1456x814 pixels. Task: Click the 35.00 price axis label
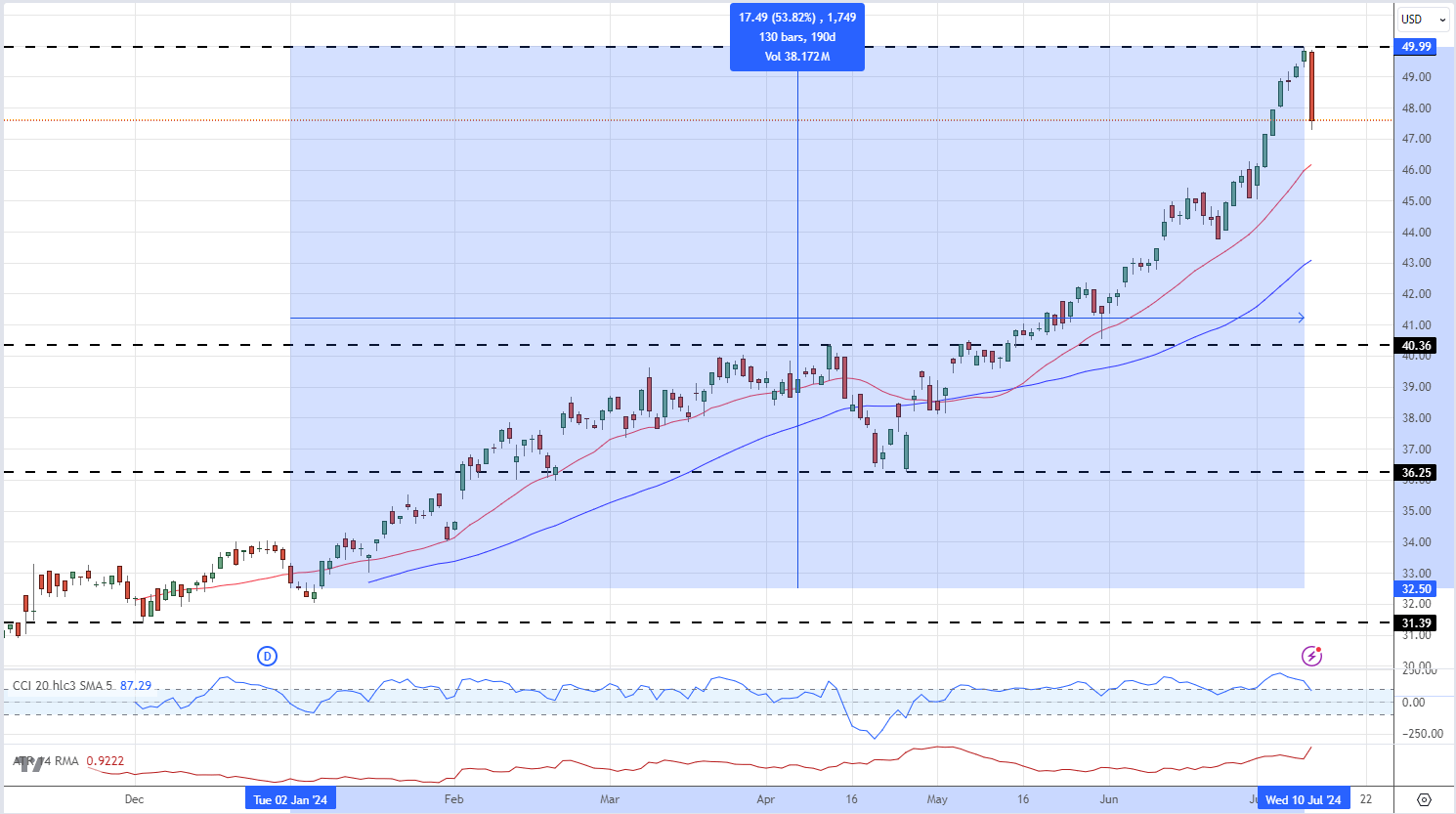tap(1416, 511)
